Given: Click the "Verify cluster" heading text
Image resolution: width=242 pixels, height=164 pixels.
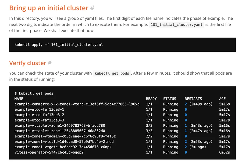Looking at the screenshot, I should pyautogui.click(x=28, y=63).
